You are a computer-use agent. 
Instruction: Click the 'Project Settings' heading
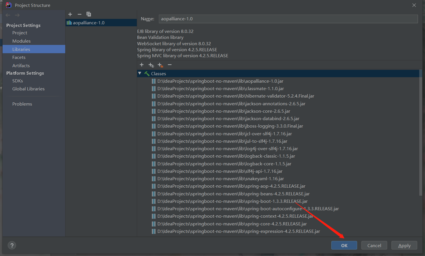tap(23, 25)
